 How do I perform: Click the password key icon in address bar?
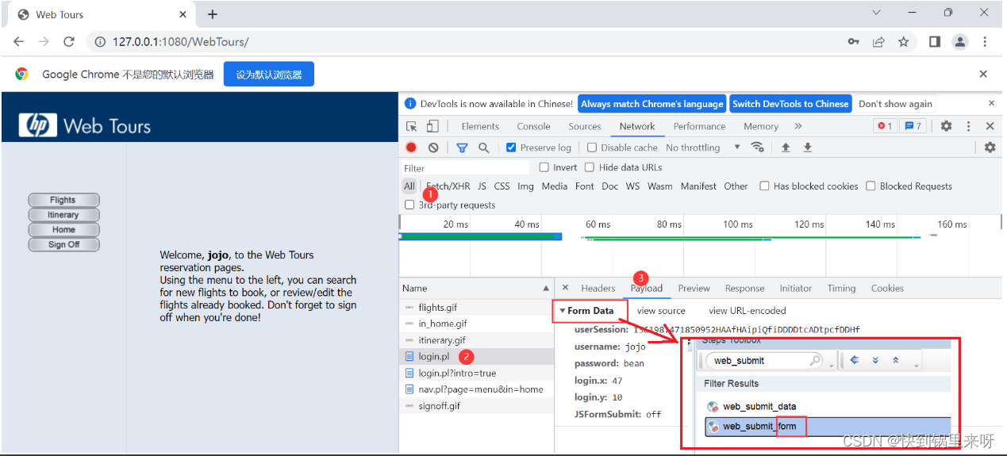(853, 42)
